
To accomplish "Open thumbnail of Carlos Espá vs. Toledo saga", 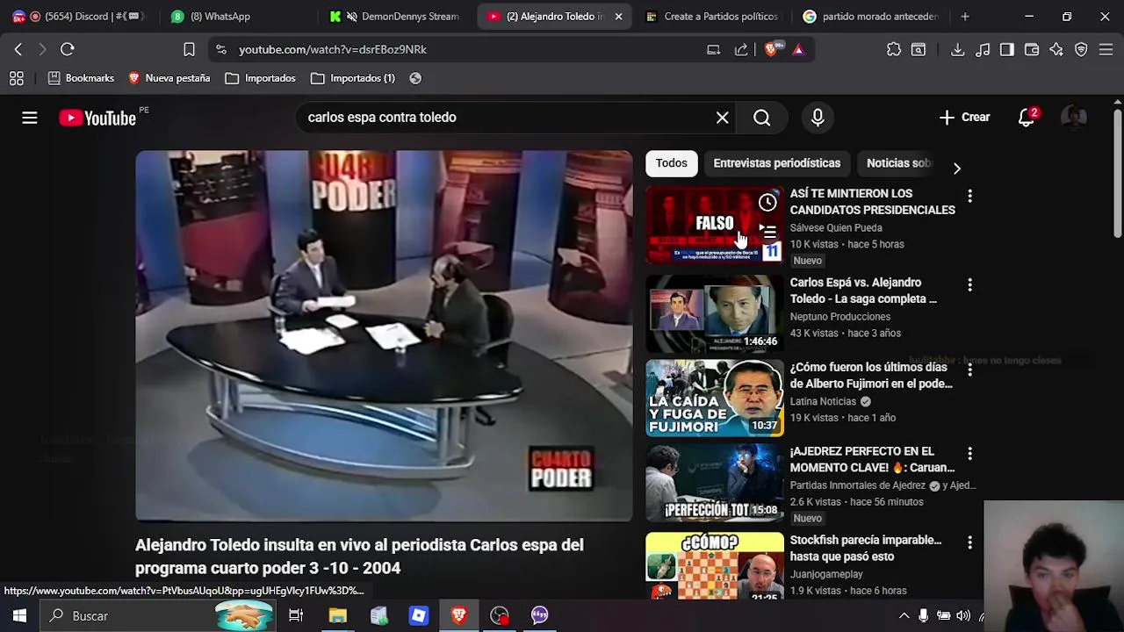I will (x=715, y=313).
